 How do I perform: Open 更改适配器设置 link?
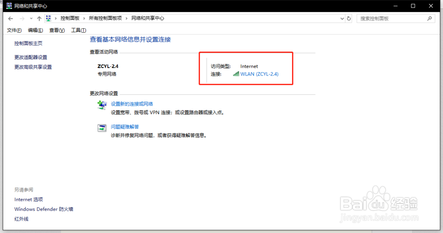click(31, 57)
